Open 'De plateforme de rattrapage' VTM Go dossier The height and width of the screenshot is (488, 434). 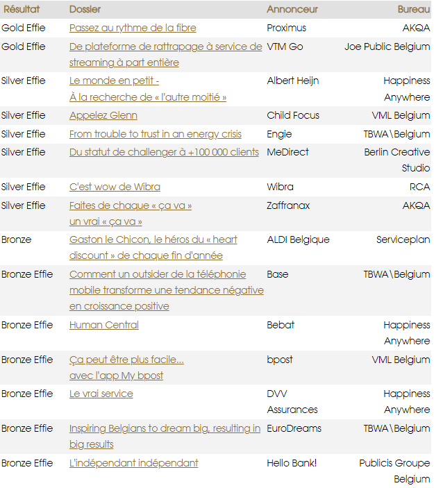[165, 47]
